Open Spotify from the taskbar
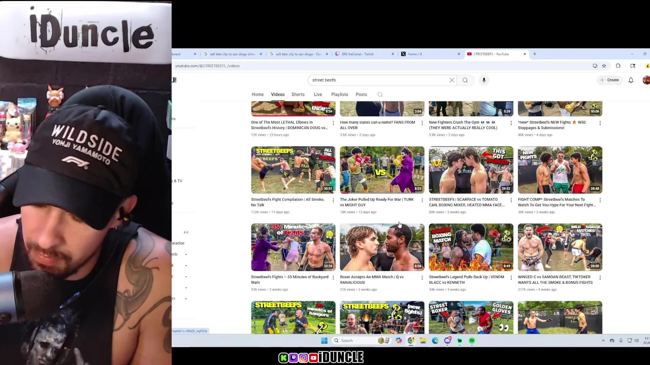The width and height of the screenshot is (650, 365). point(472,341)
